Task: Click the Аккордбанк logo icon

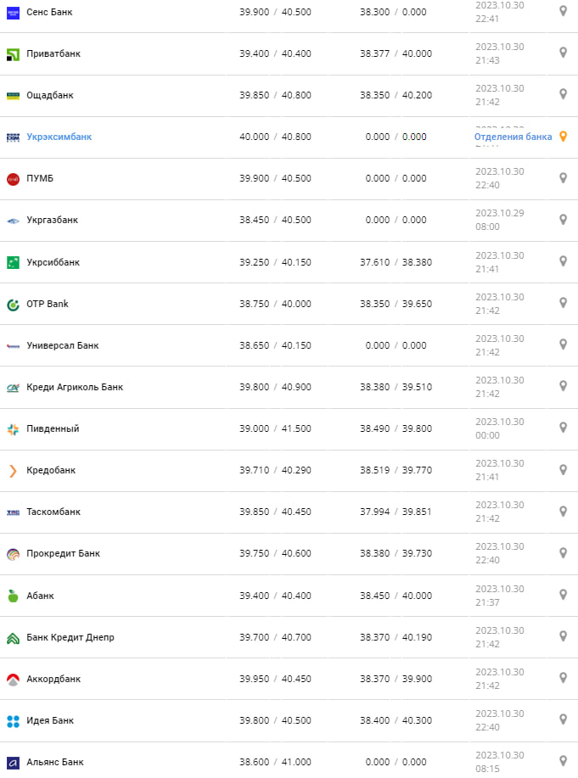Action: click(x=13, y=679)
